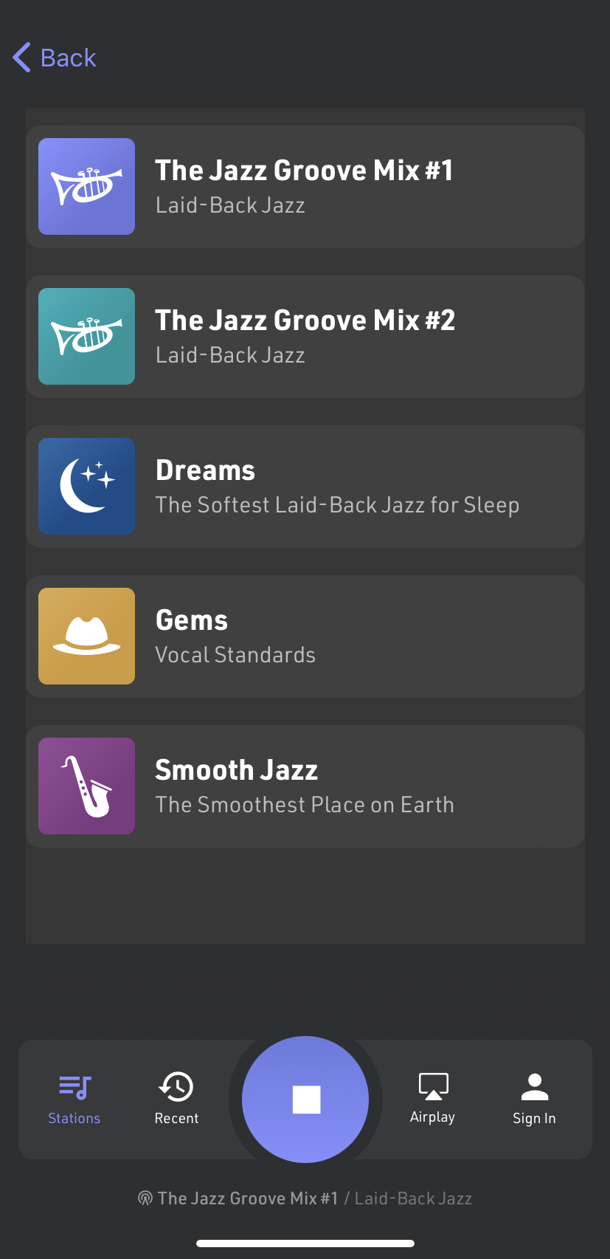Viewport: 610px width, 1259px height.
Task: Stop playback with the center stop button
Action: (x=305, y=1099)
